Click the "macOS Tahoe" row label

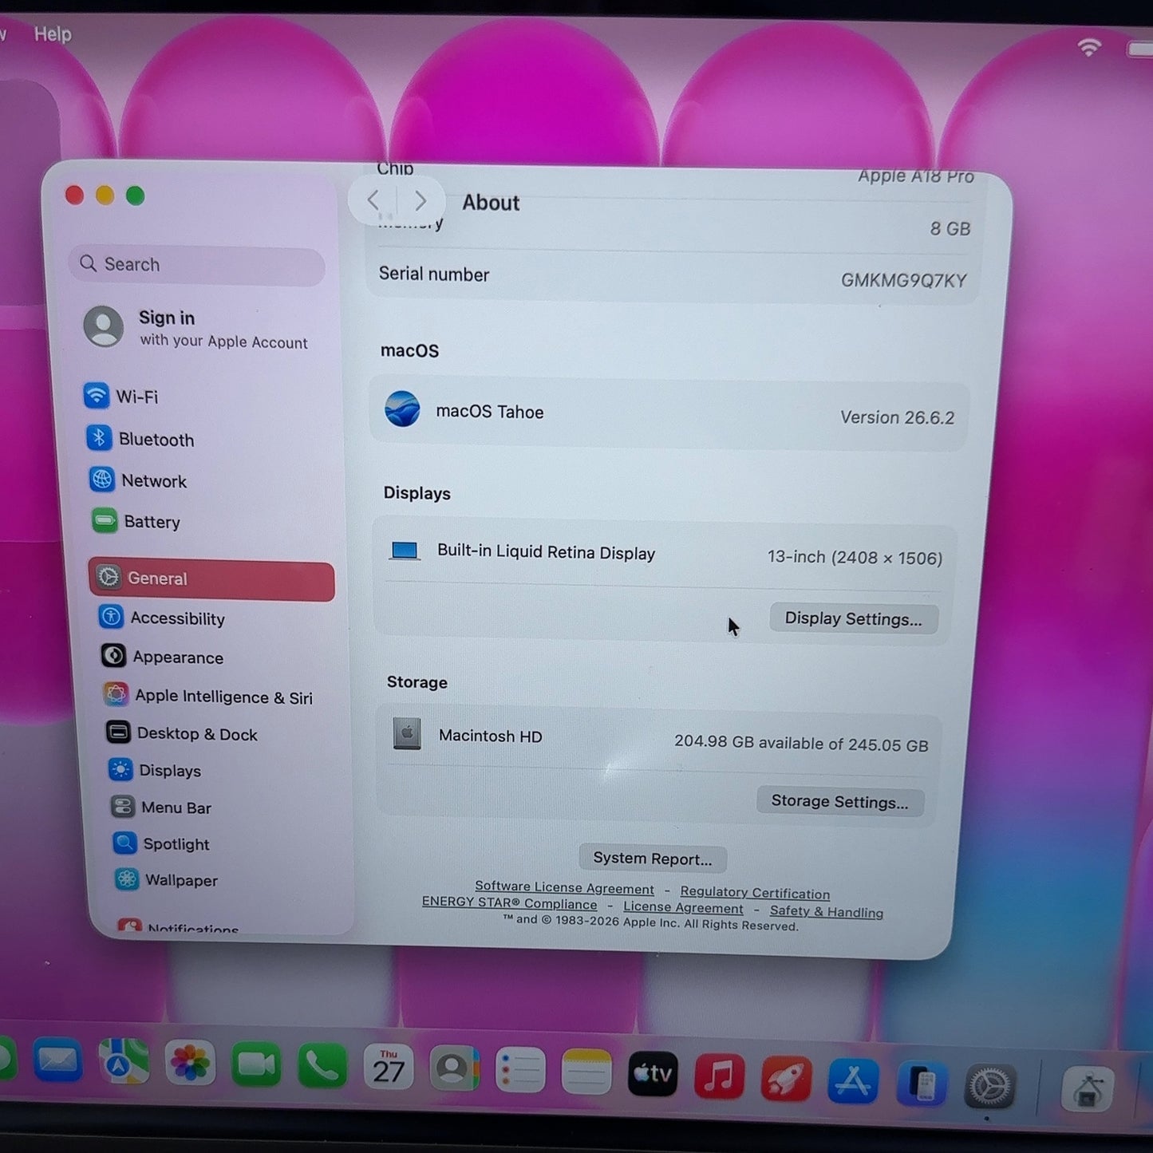[x=490, y=412]
